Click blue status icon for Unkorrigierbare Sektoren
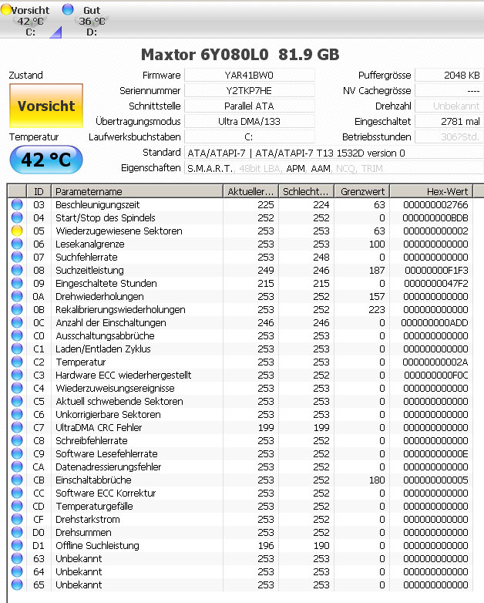484x603 pixels. point(17,415)
